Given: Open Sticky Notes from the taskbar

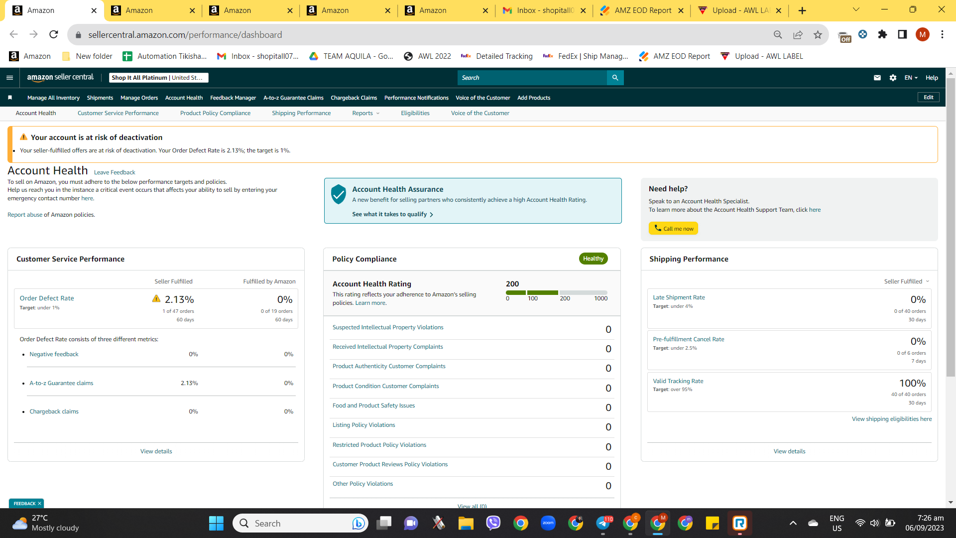Looking at the screenshot, I should point(713,523).
